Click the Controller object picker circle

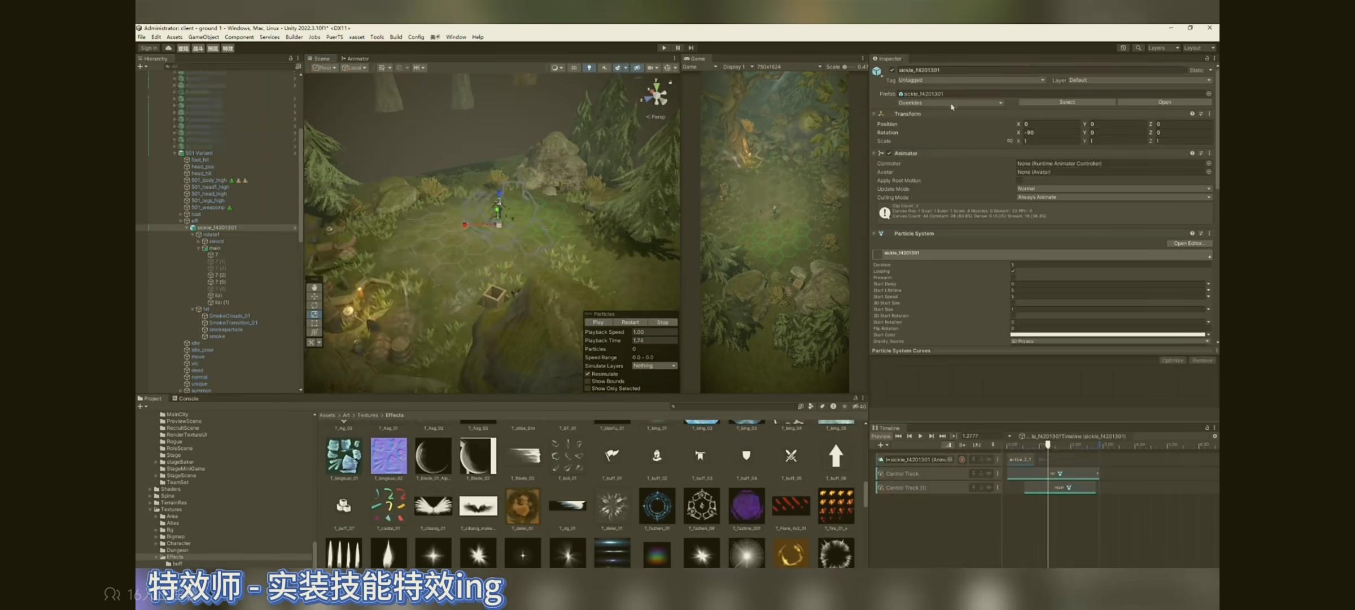click(x=1209, y=164)
